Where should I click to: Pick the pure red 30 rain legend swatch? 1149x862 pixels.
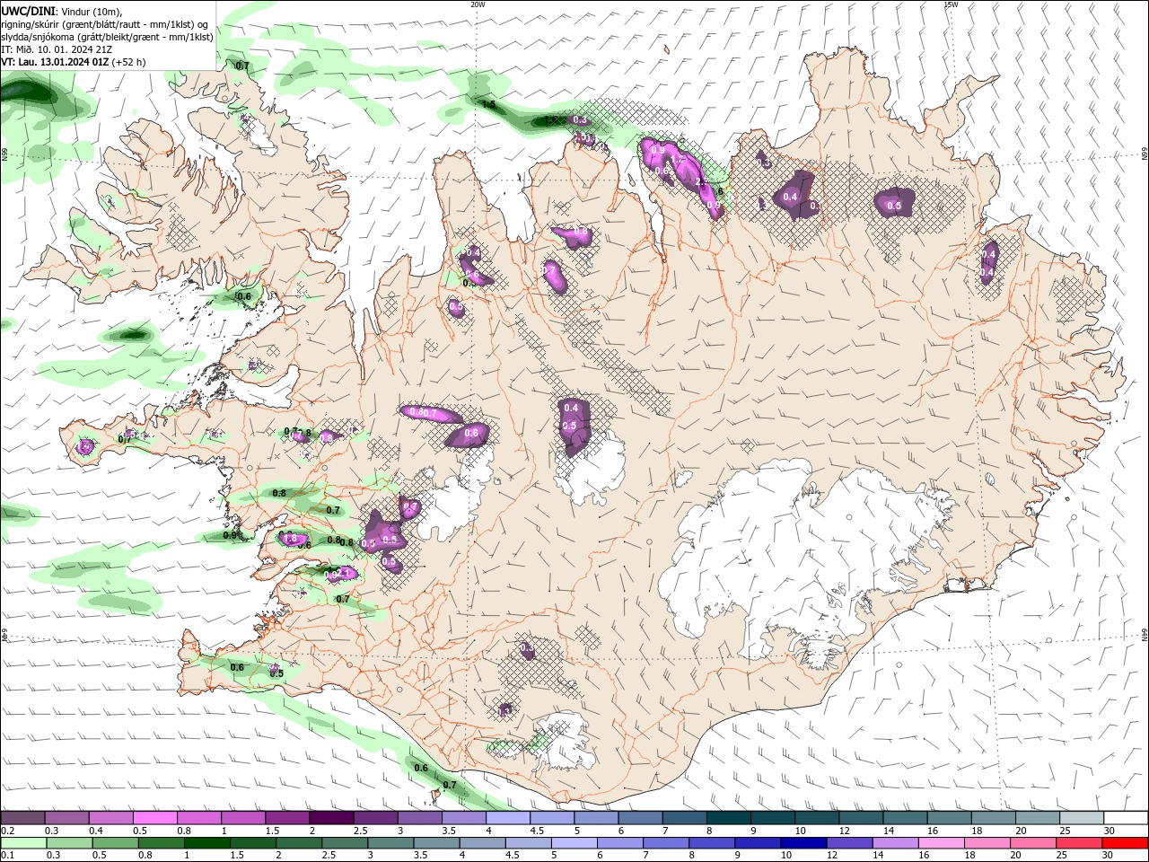pyautogui.click(x=1125, y=843)
